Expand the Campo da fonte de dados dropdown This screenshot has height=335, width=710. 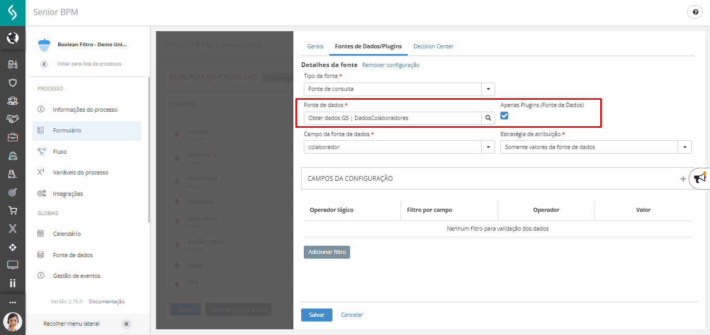(488, 147)
